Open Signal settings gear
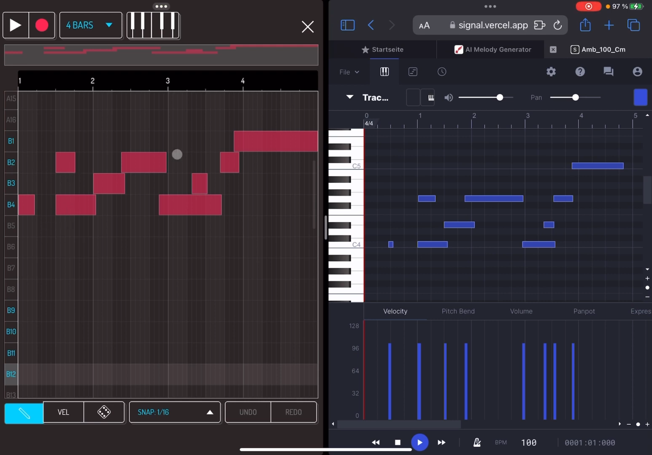 [x=551, y=72]
